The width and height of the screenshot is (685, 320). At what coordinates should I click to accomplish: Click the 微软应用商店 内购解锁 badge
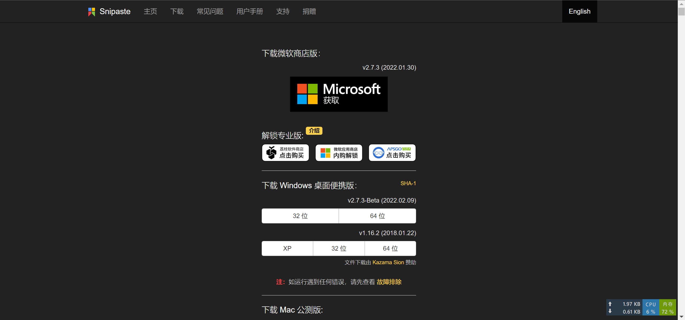pyautogui.click(x=338, y=153)
